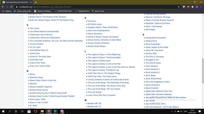Open the НАЦІОНАЛЬНІ ВІД... bookmark

pos(64,11)
